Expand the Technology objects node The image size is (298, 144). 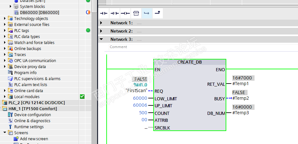[x=5, y=19]
